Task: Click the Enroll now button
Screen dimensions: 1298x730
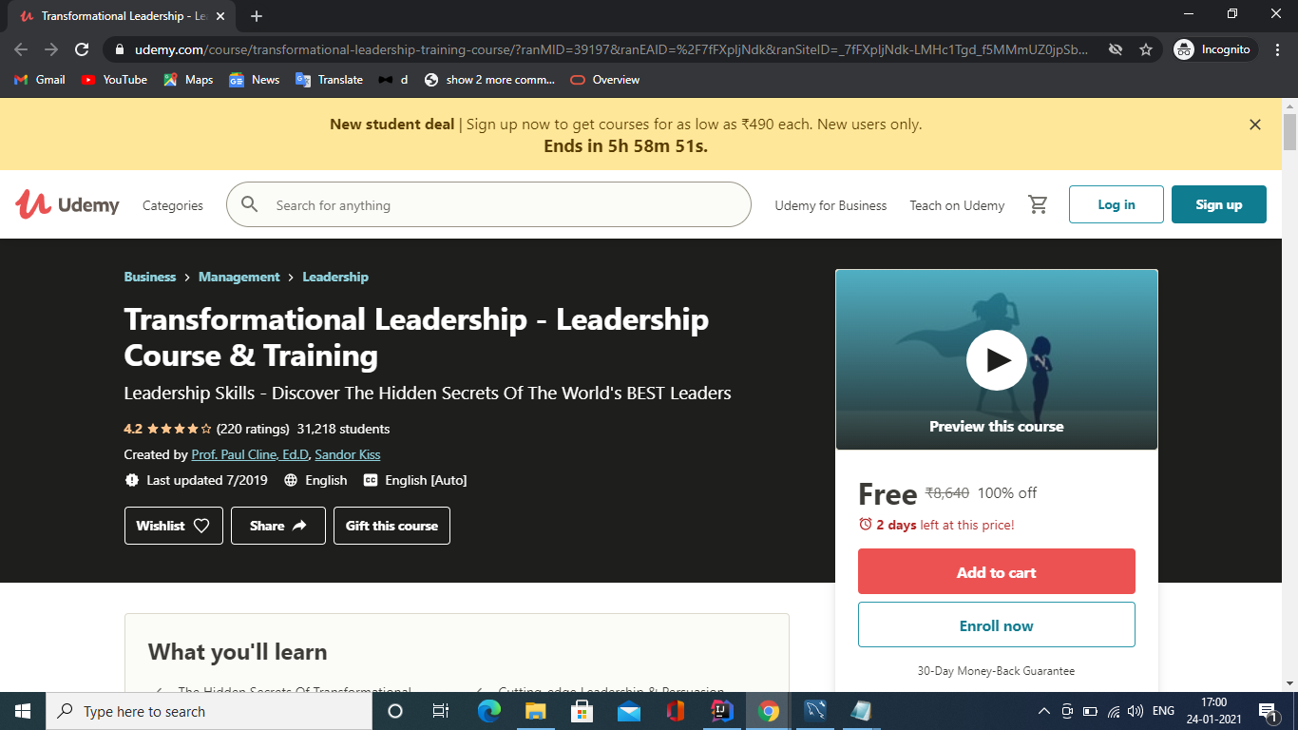Action: tap(997, 624)
